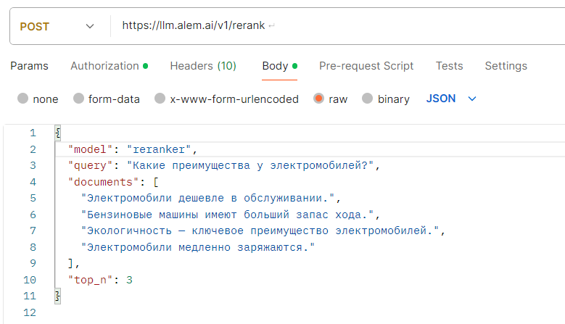Choose the binary body option
Screen dimensions: 565x324
(367, 99)
